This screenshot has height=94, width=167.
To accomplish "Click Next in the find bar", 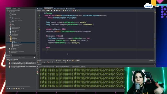I will (x=64, y=60).
